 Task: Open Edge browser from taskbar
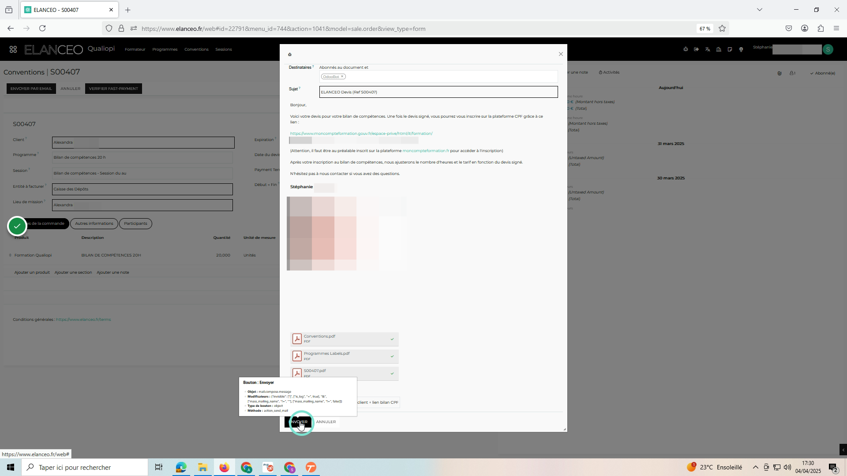181,468
